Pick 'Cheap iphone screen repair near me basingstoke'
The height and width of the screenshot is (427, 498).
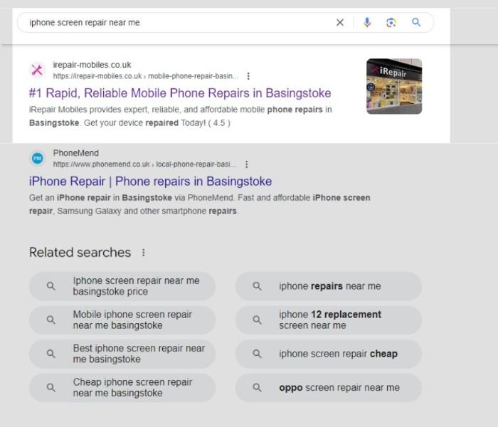pyautogui.click(x=122, y=388)
